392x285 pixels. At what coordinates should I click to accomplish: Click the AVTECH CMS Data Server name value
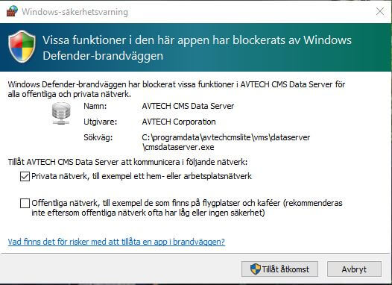pyautogui.click(x=188, y=106)
